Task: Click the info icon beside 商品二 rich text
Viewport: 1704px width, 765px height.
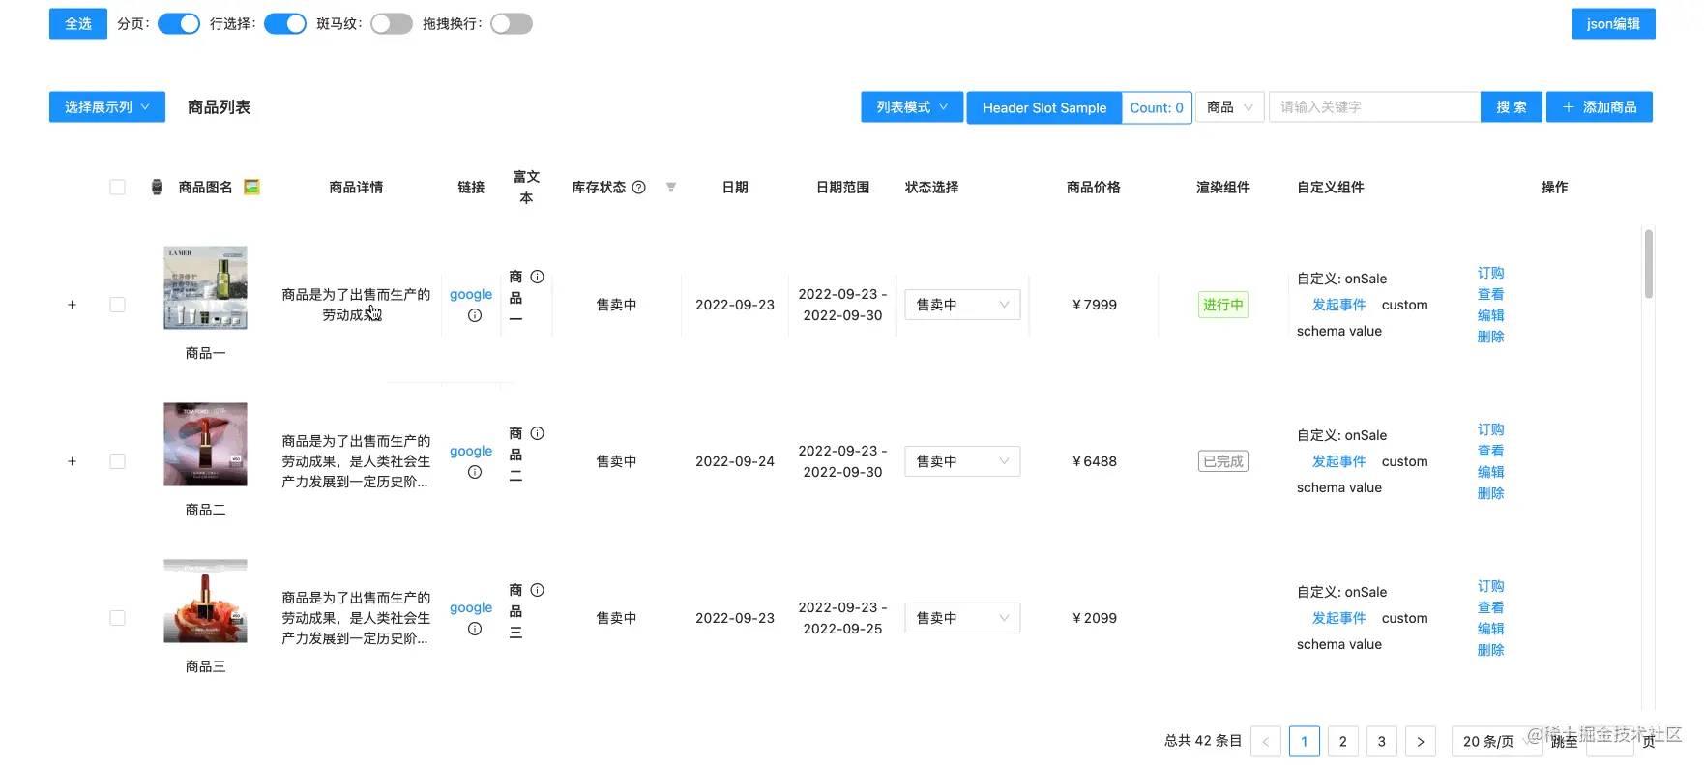Action: [538, 433]
